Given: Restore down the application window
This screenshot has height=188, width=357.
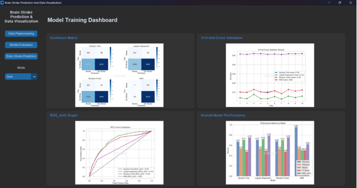Looking at the screenshot, I should point(339,2).
